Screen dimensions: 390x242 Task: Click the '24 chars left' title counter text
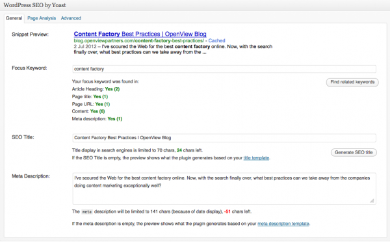click(190, 150)
